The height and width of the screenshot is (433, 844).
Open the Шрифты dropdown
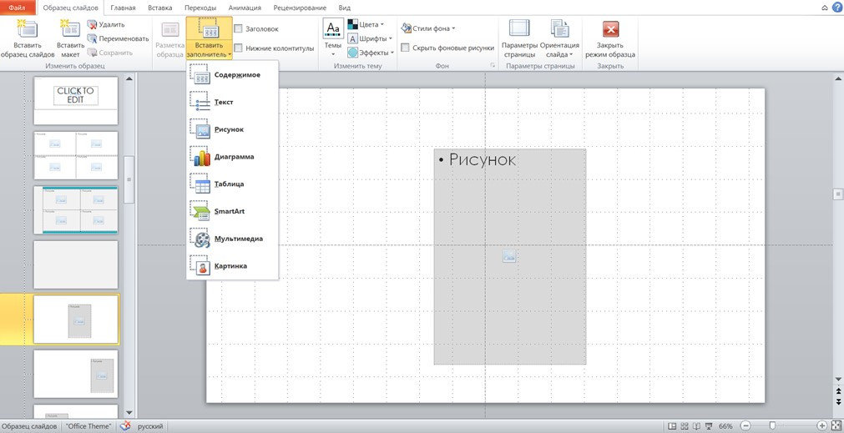pyautogui.click(x=369, y=38)
